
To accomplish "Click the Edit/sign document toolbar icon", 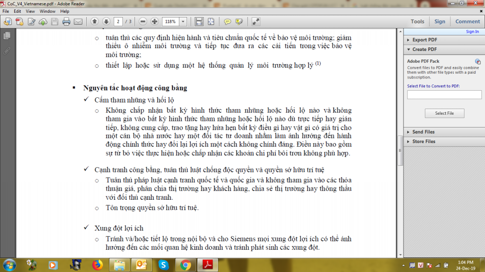I will pyautogui.click(x=31, y=22).
